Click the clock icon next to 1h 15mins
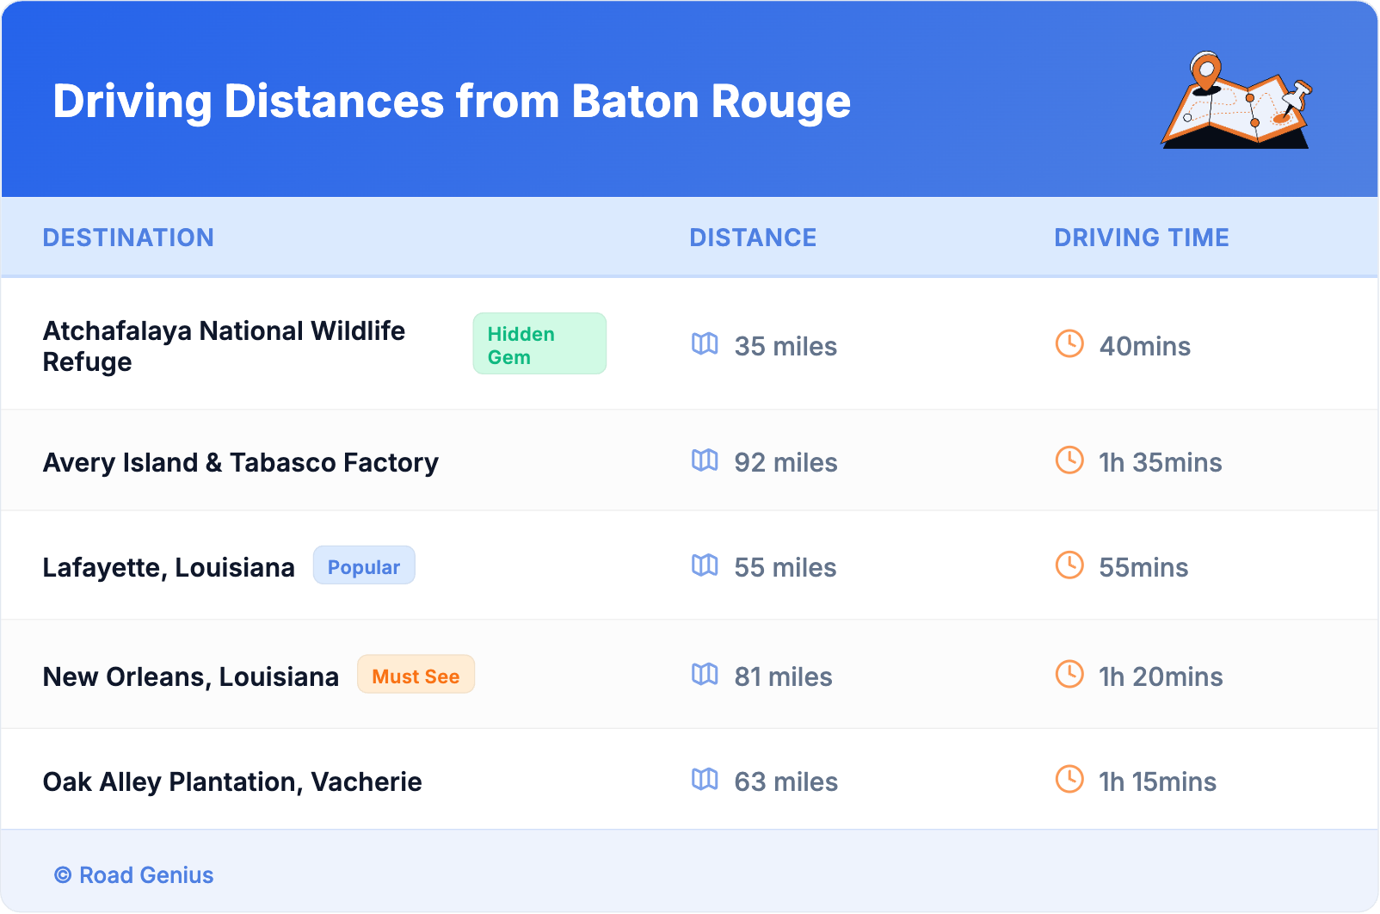This screenshot has width=1380, height=914. [x=1069, y=780]
